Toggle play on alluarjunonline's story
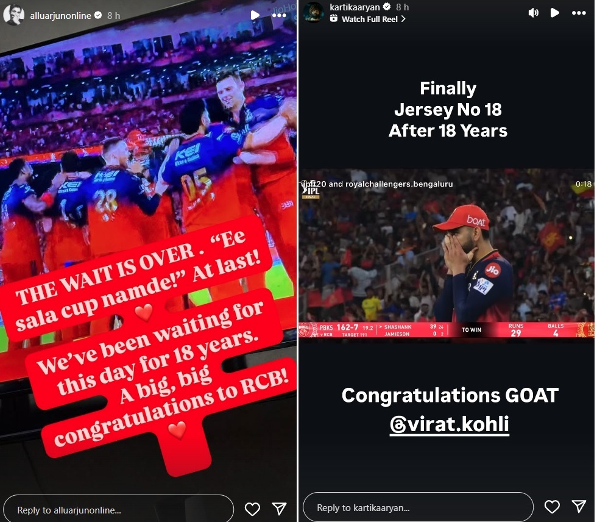The width and height of the screenshot is (597, 522). (x=255, y=15)
